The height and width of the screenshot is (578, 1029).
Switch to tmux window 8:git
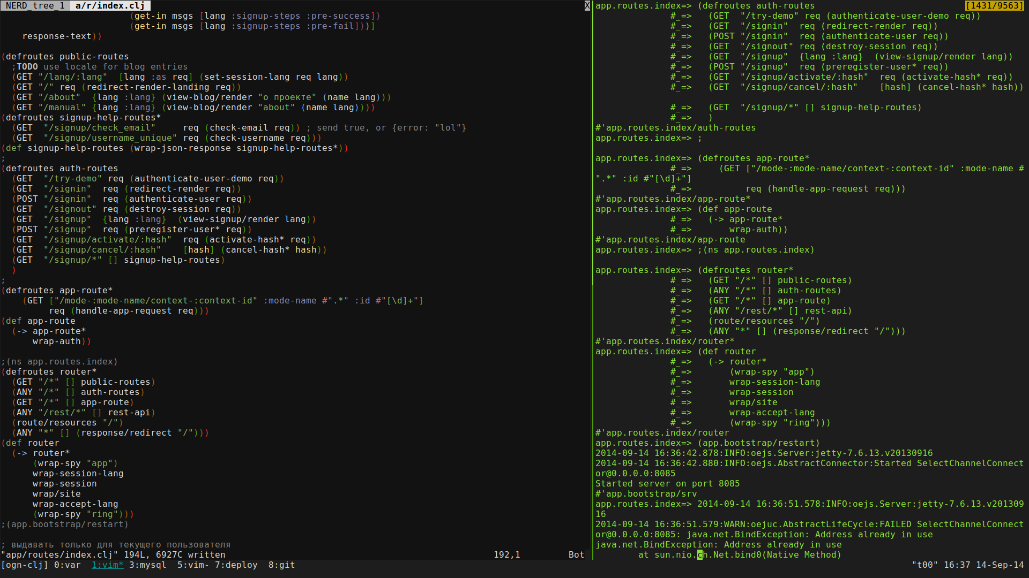[x=281, y=565]
